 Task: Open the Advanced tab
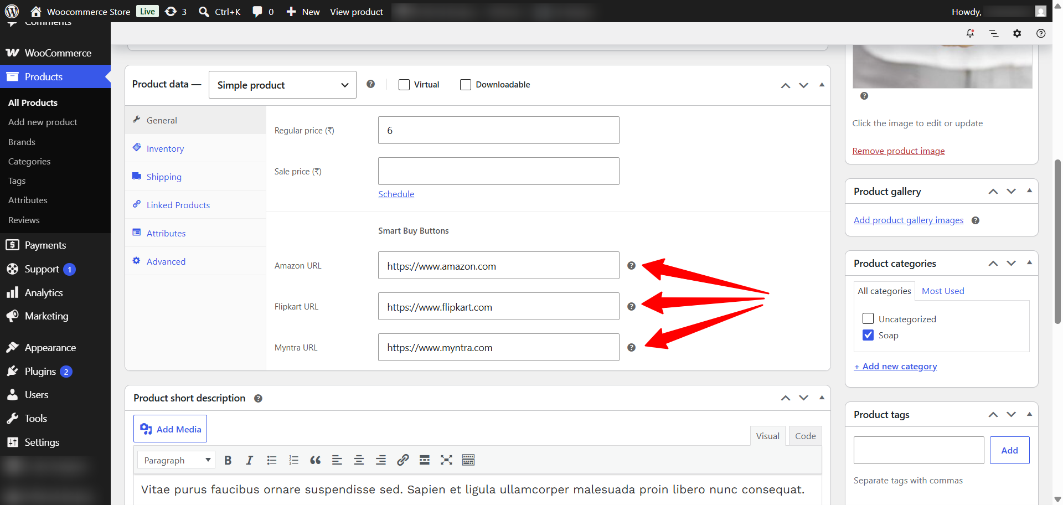coord(195,261)
